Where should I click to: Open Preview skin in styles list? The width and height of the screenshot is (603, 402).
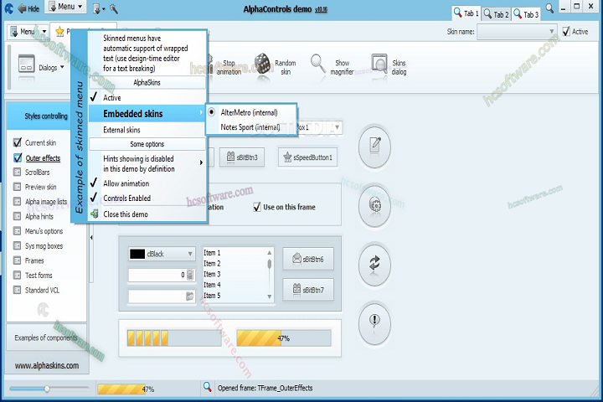tap(40, 187)
